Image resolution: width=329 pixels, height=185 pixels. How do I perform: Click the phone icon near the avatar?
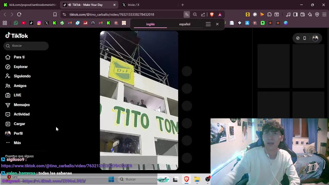click(305, 38)
